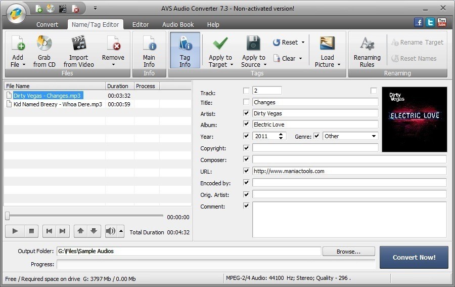Screen dimensions: 455x287
Task: Switch to the Editor tab
Action: point(141,25)
